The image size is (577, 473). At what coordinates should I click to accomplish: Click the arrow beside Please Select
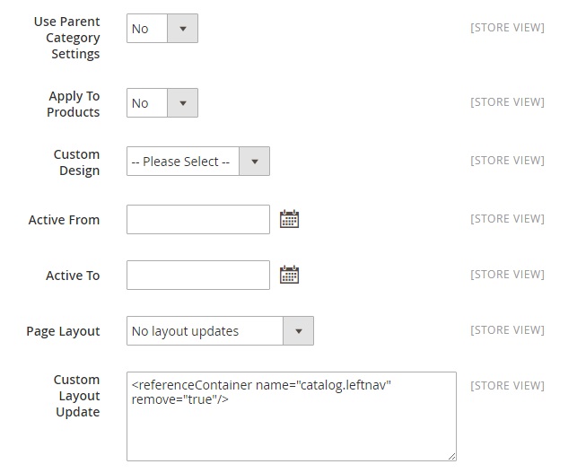[255, 162]
